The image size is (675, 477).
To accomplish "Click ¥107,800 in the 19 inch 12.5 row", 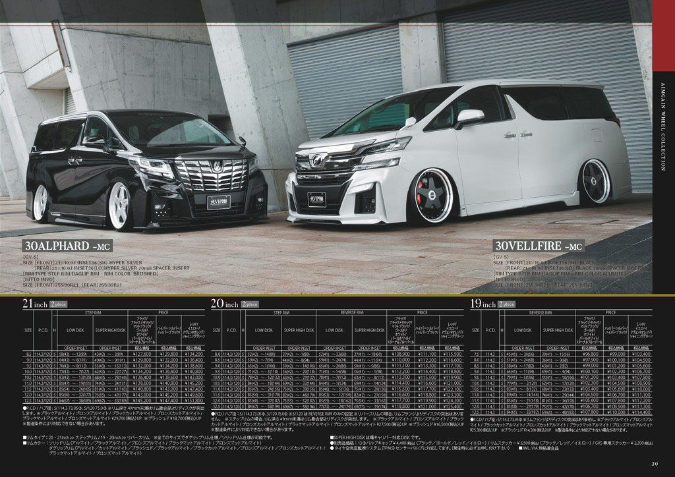I will (589, 412).
